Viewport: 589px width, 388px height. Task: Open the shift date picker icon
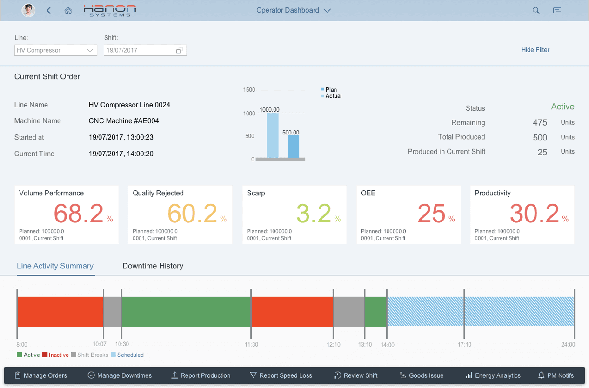(180, 50)
